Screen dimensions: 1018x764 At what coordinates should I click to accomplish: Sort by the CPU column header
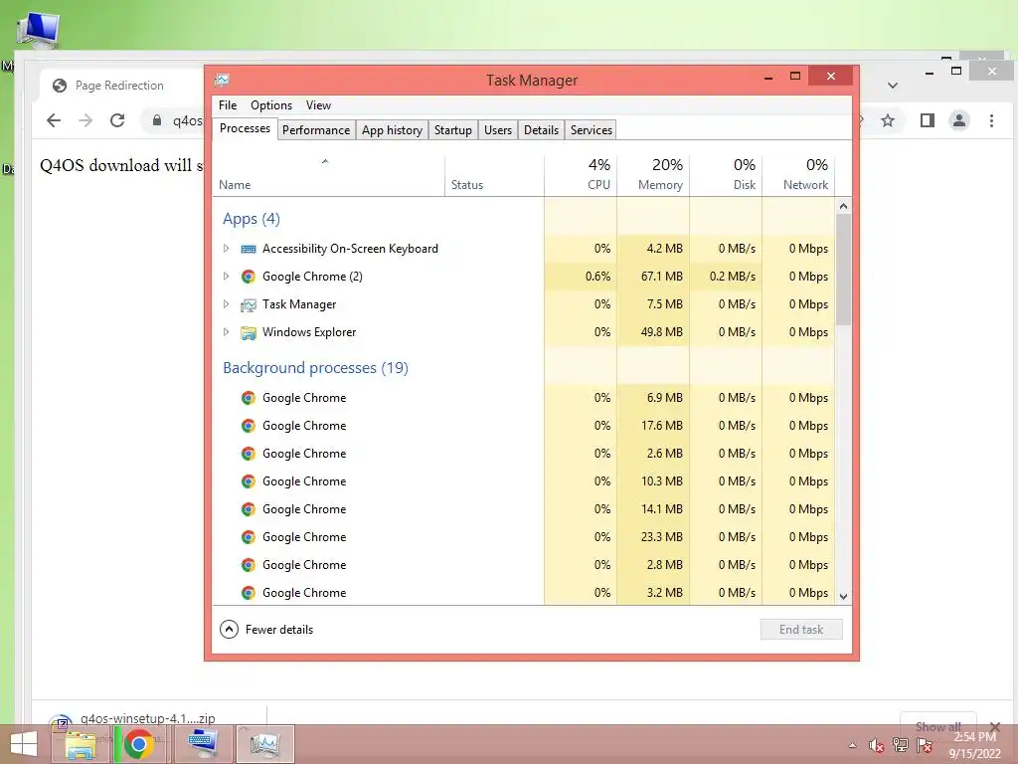[581, 175]
